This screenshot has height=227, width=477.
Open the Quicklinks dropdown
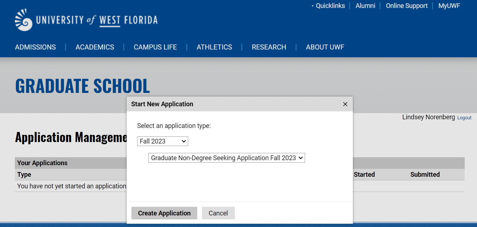tap(328, 6)
